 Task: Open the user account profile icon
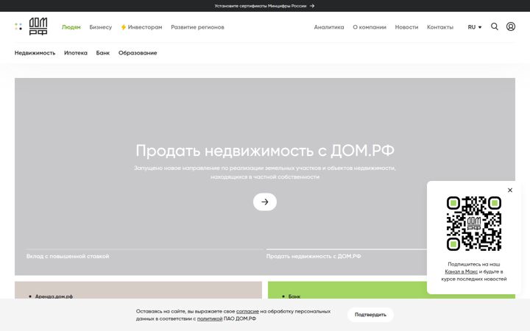(510, 26)
